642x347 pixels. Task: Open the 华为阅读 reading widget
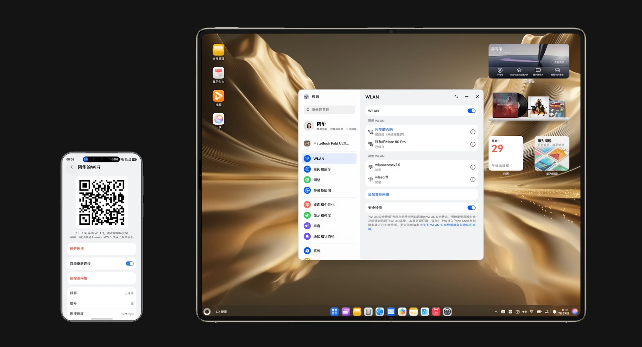552,153
